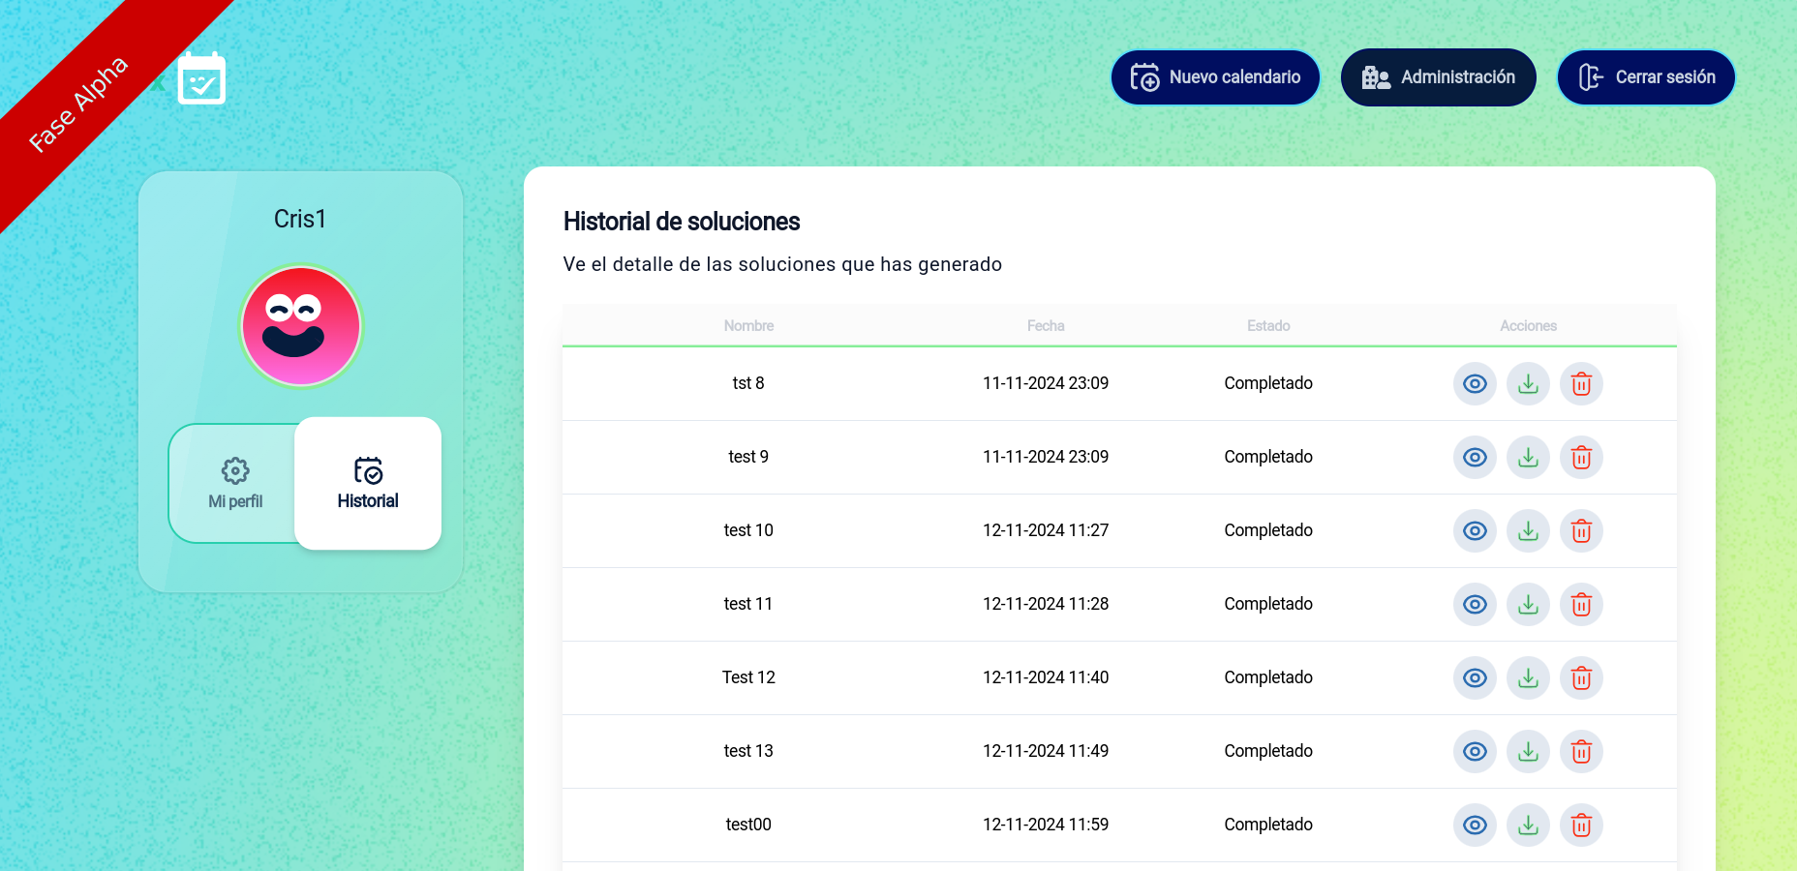Click the Fecha column header

tap(1046, 326)
